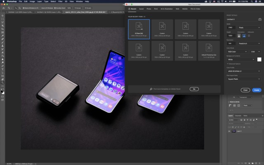Click the Fill Screen button
Image resolution: width=264 pixels, height=165 pixels.
click(88, 8)
